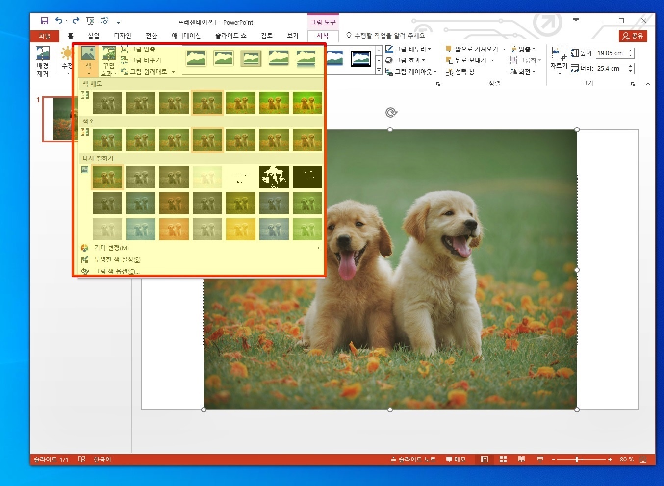Click the 배경 제거 (remove background) icon
The width and height of the screenshot is (664, 486).
pyautogui.click(x=43, y=61)
